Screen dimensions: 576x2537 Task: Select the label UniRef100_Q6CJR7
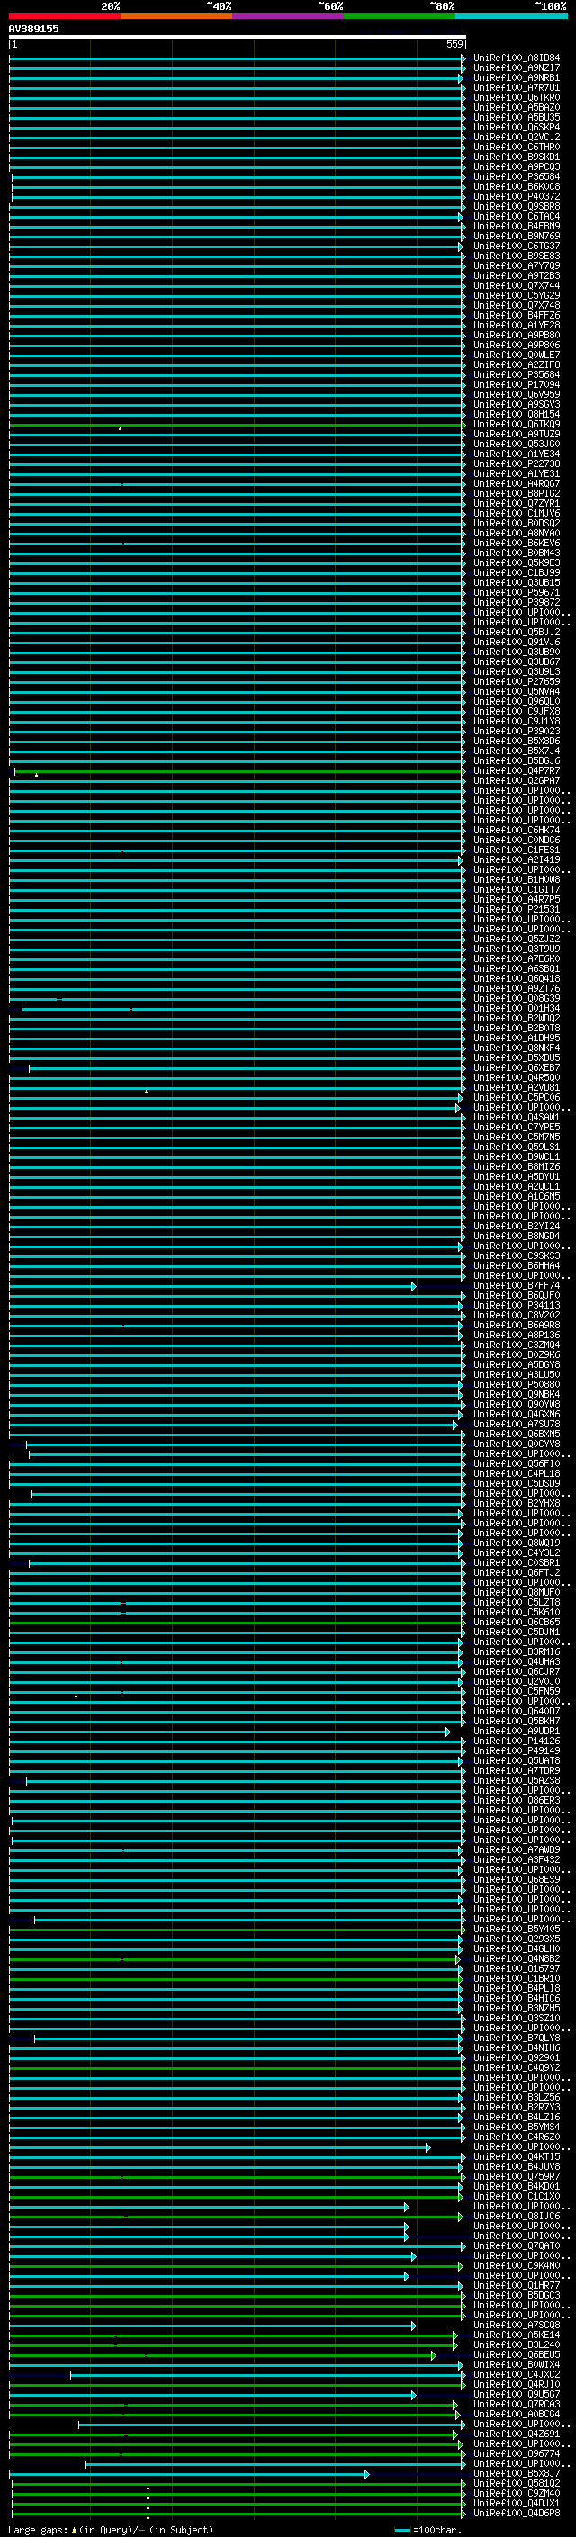(x=517, y=1672)
